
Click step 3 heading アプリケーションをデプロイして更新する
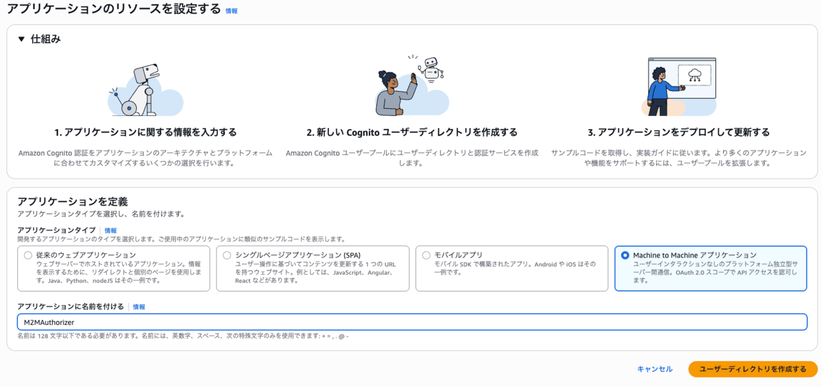click(x=679, y=133)
